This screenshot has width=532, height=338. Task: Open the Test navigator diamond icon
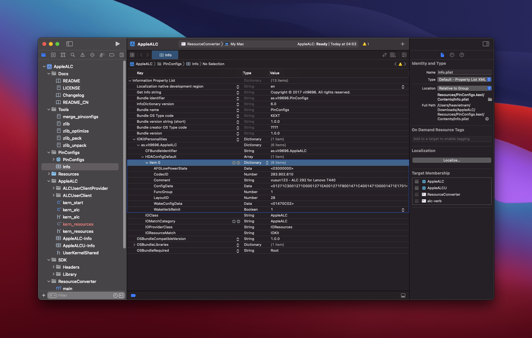[92, 55]
